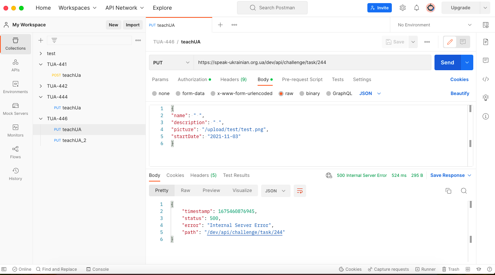
Task: Open the Mock Servers sidebar panel
Action: [x=16, y=109]
